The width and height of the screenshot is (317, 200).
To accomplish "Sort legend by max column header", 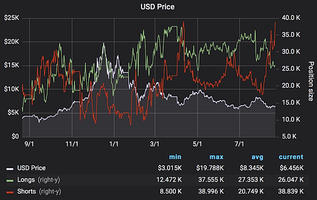I will [216, 157].
